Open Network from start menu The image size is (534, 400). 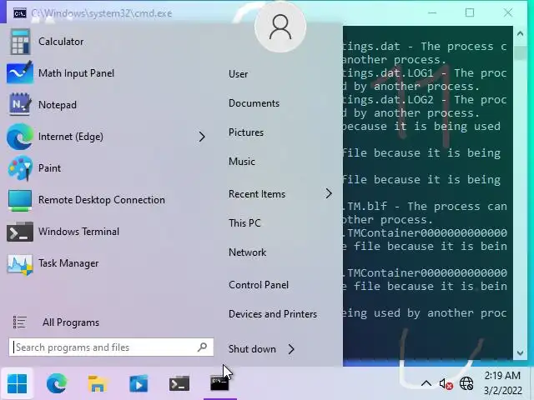(x=247, y=252)
